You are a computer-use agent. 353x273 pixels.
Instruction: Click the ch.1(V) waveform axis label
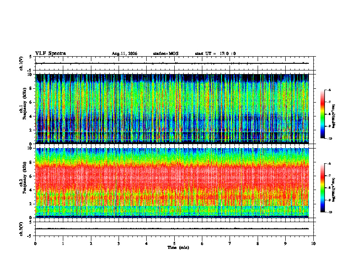tap(21, 63)
